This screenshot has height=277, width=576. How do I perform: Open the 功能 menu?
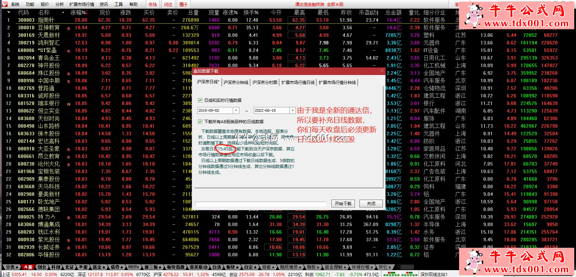(x=30, y=4)
